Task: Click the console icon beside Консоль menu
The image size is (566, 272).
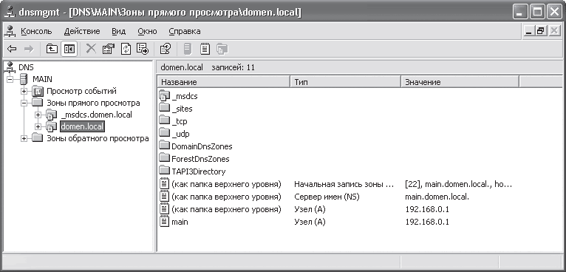Action: [x=10, y=31]
